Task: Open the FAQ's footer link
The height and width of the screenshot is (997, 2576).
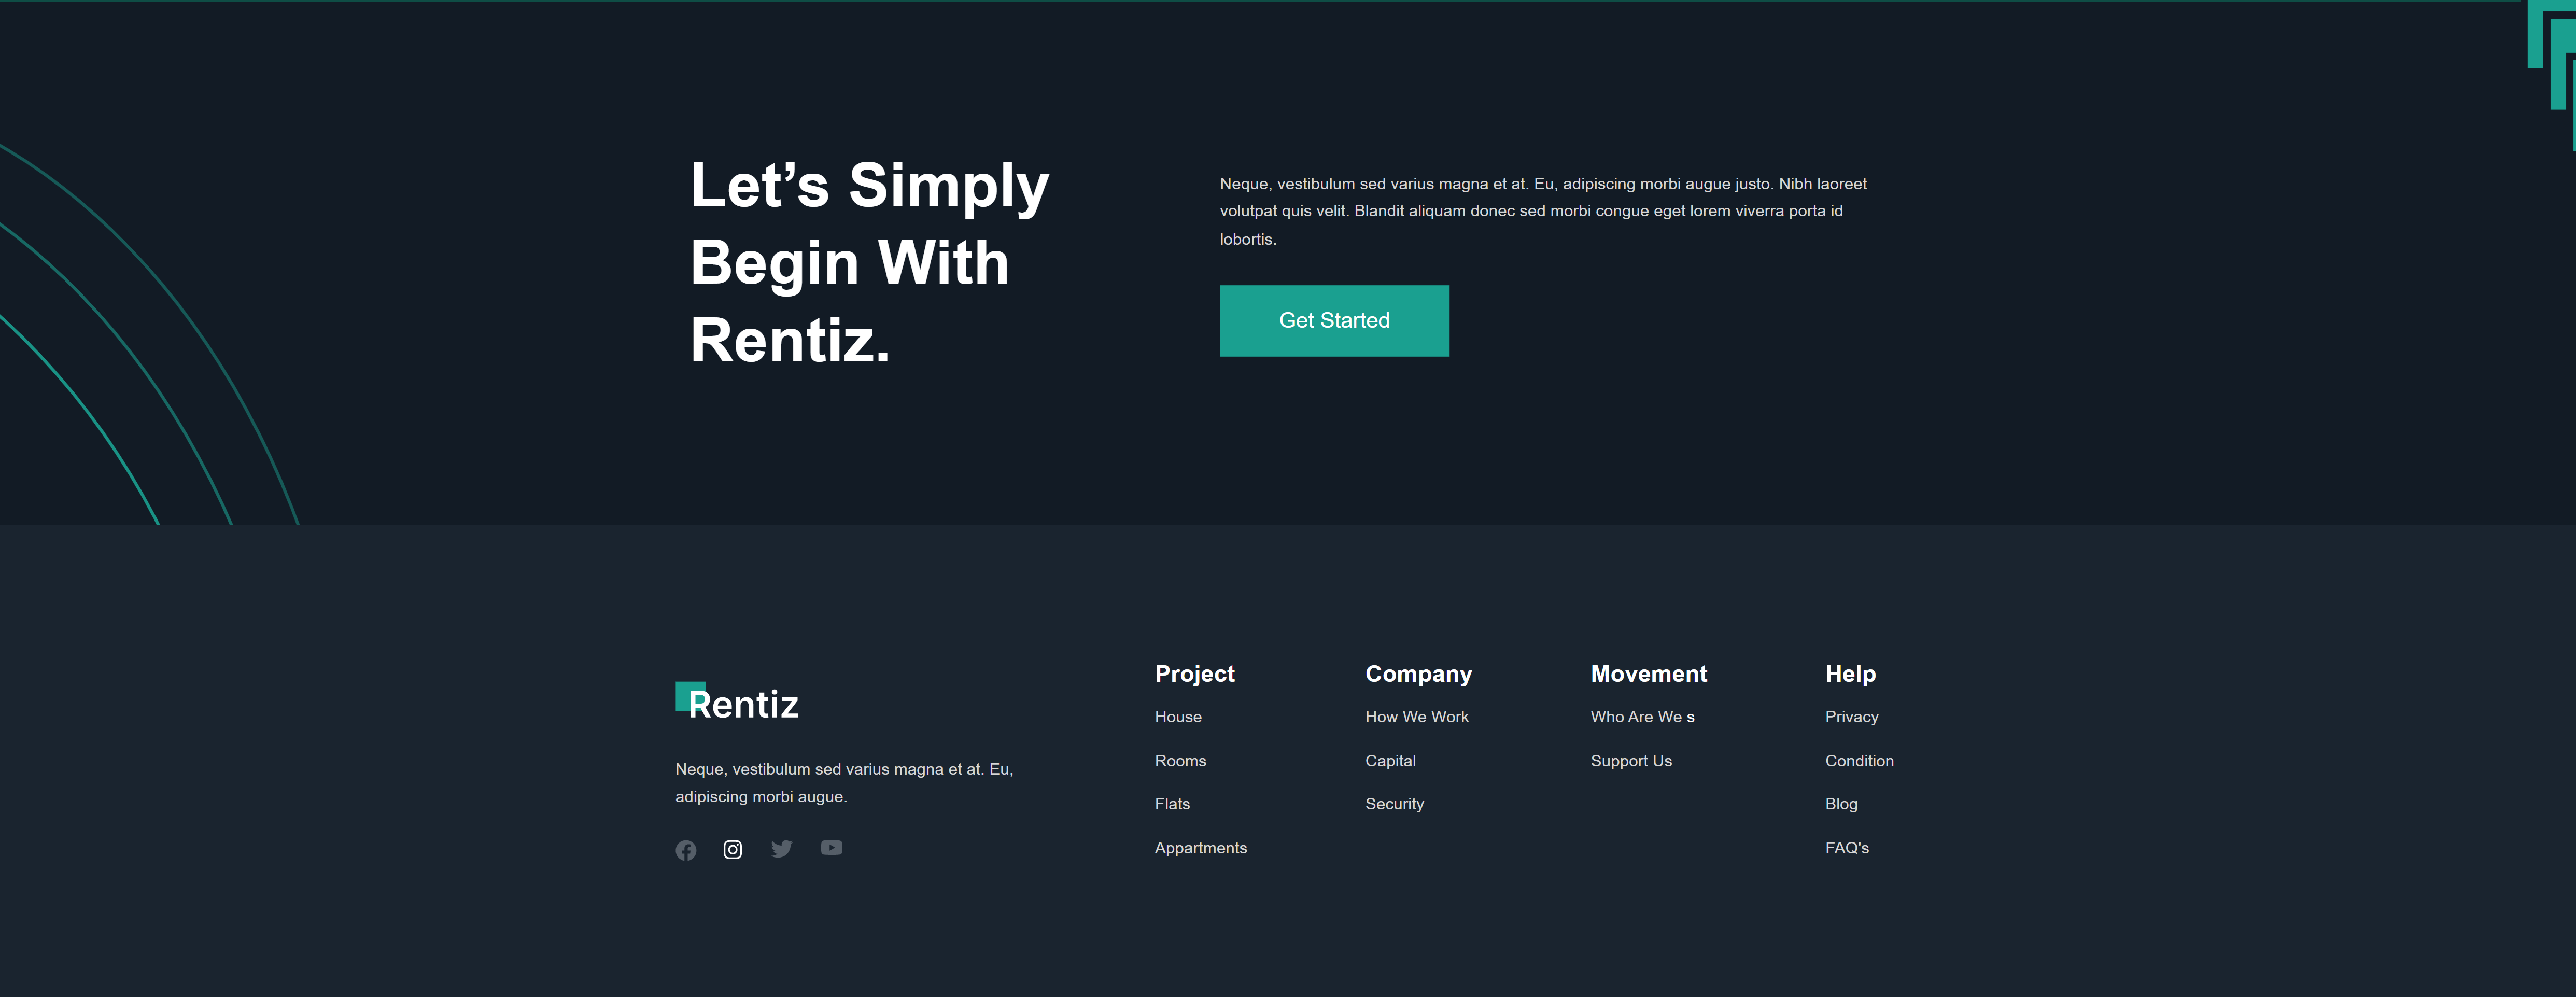Action: pyautogui.click(x=1846, y=848)
